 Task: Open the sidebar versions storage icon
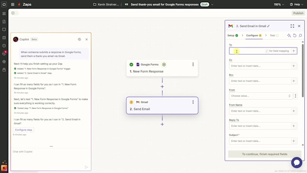tap(4, 70)
